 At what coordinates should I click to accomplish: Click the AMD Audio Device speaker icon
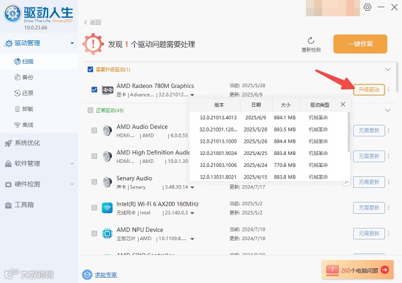[107, 131]
